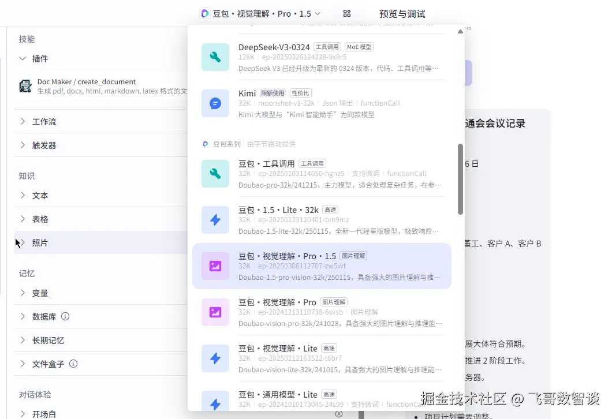Click the model list vertical scrollbar thumb

tap(461, 179)
